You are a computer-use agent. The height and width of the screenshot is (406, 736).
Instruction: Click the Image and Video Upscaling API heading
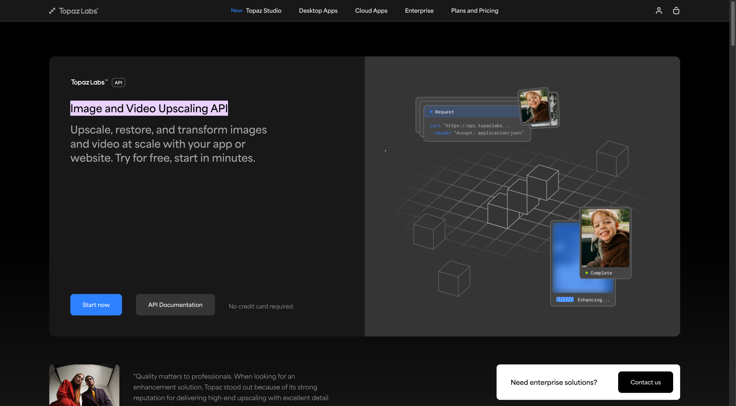pyautogui.click(x=149, y=109)
